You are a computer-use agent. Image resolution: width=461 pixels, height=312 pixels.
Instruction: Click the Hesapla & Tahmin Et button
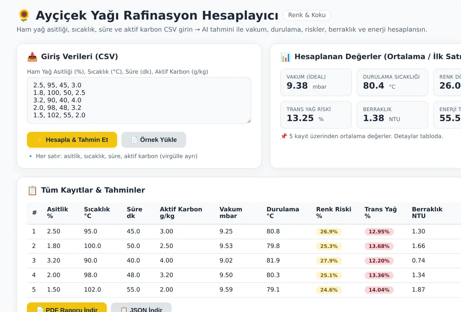tap(72, 140)
